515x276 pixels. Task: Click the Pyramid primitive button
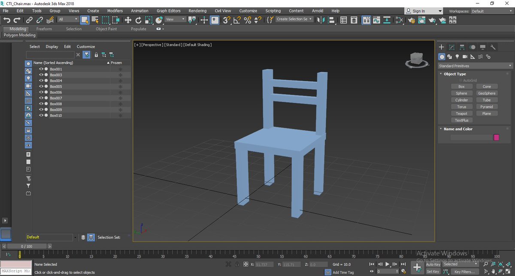pos(487,107)
